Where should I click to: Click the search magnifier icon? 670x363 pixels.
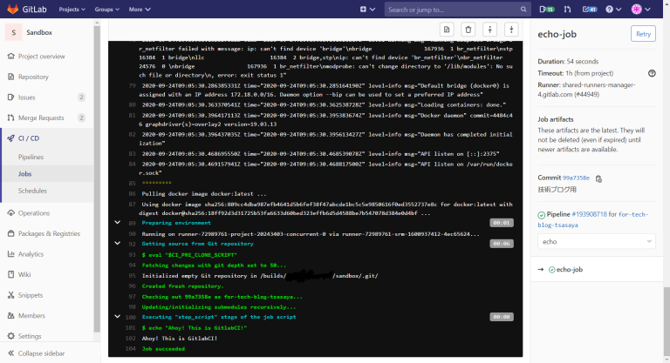pos(523,9)
